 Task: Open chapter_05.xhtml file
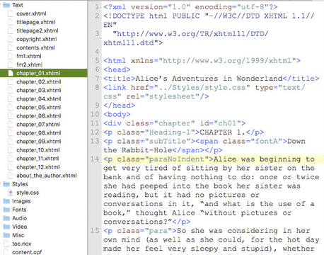click(x=39, y=108)
